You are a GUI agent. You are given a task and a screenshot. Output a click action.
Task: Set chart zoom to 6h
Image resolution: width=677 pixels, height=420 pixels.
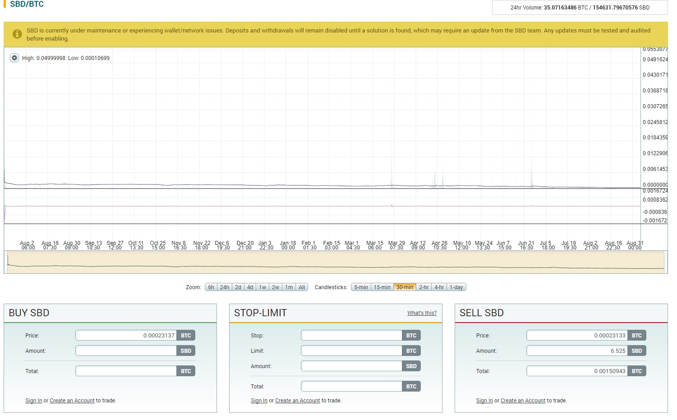pos(211,287)
